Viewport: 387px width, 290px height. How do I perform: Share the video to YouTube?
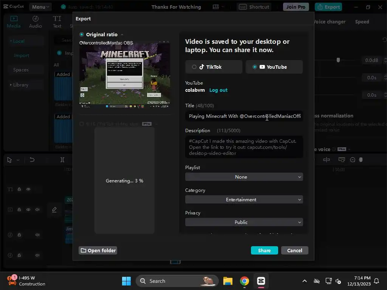tap(264, 250)
